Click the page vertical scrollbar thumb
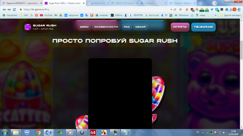Screen dimensions: 243x136 (241, 50)
